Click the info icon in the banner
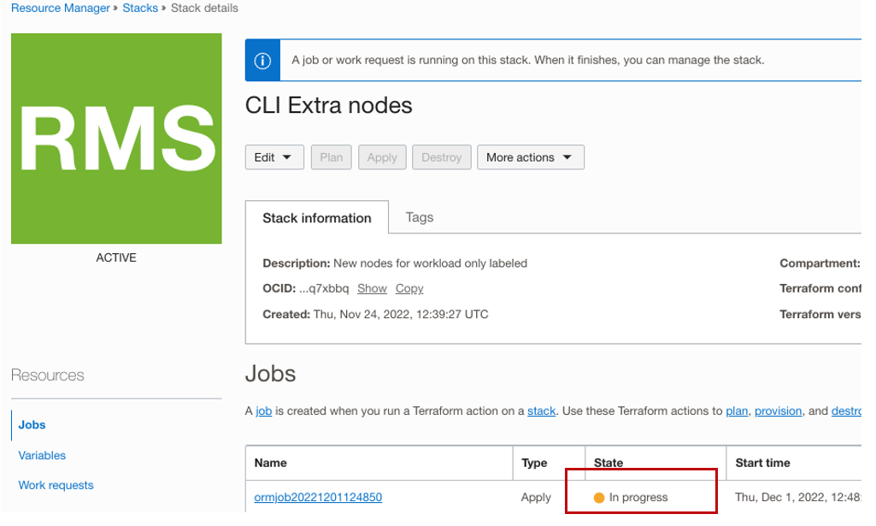The image size is (876, 526). (x=262, y=61)
